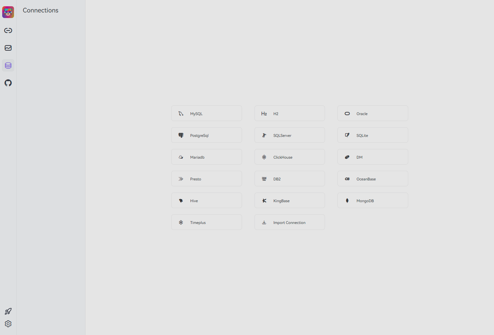Click the IBM DB2 icon
The image size is (494, 335).
click(x=264, y=179)
